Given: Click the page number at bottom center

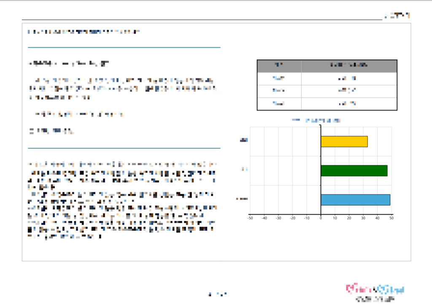Looking at the screenshot, I should tap(218, 294).
